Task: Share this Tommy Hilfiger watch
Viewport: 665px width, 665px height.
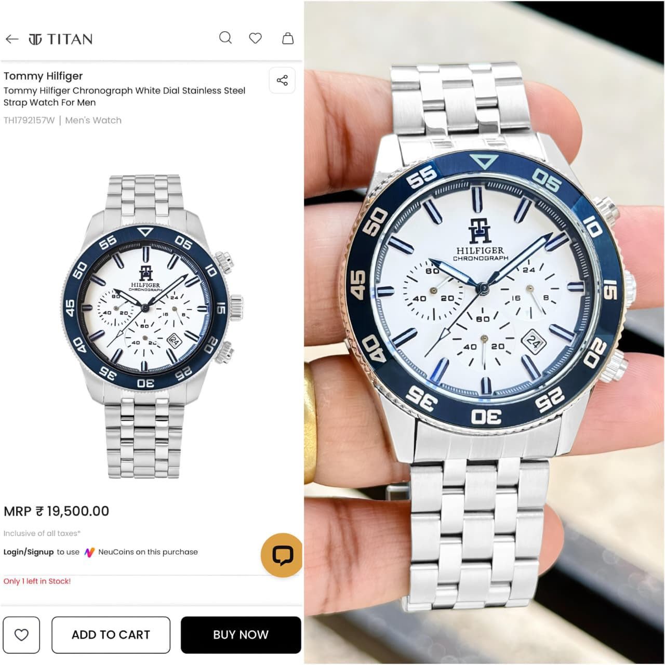Action: click(282, 80)
